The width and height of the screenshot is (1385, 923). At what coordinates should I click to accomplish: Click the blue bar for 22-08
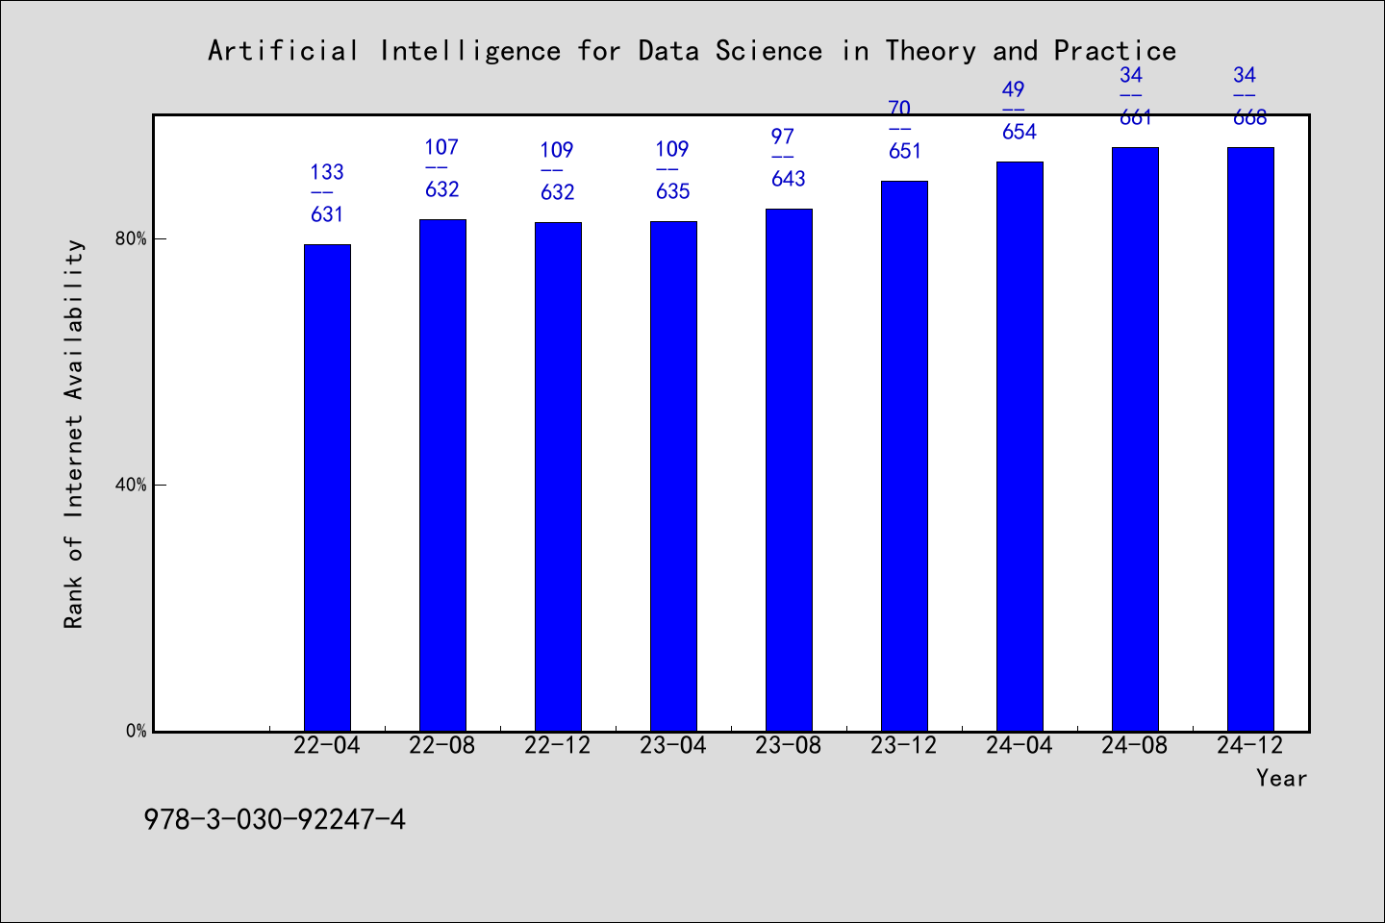point(442,475)
